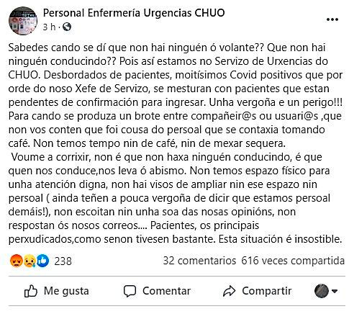Show the 32 comentarios
The image size is (349, 314).
point(199,261)
